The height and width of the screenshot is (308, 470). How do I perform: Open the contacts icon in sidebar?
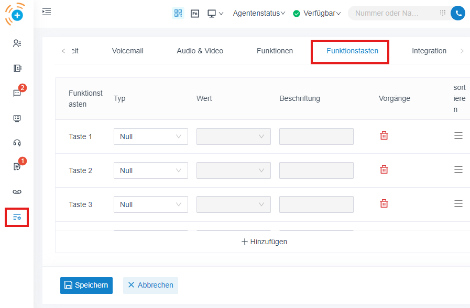pos(17,43)
